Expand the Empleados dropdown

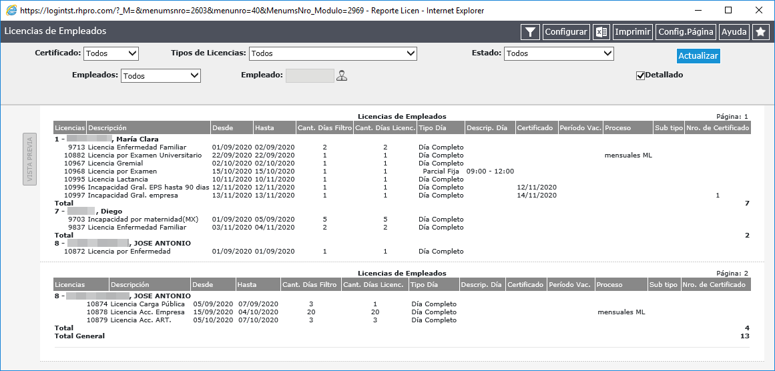pos(161,75)
